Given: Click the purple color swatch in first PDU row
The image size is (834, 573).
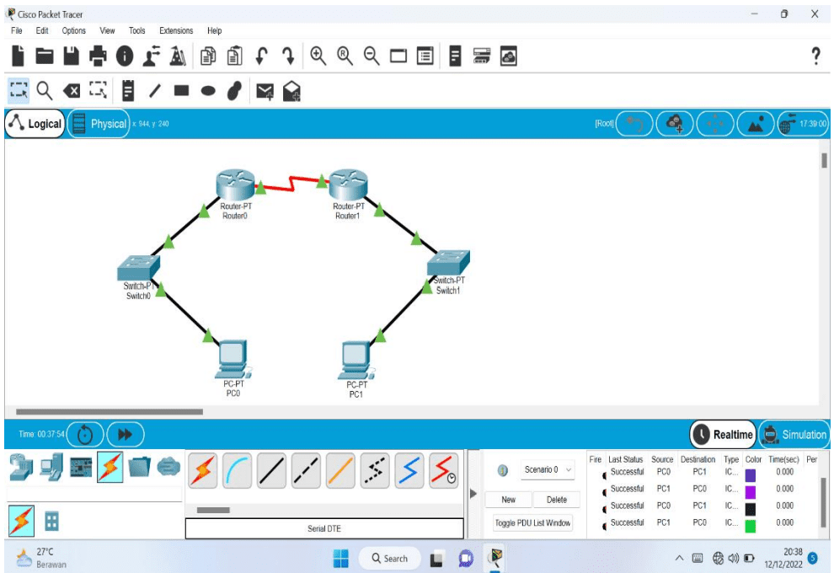Looking at the screenshot, I should click(751, 474).
